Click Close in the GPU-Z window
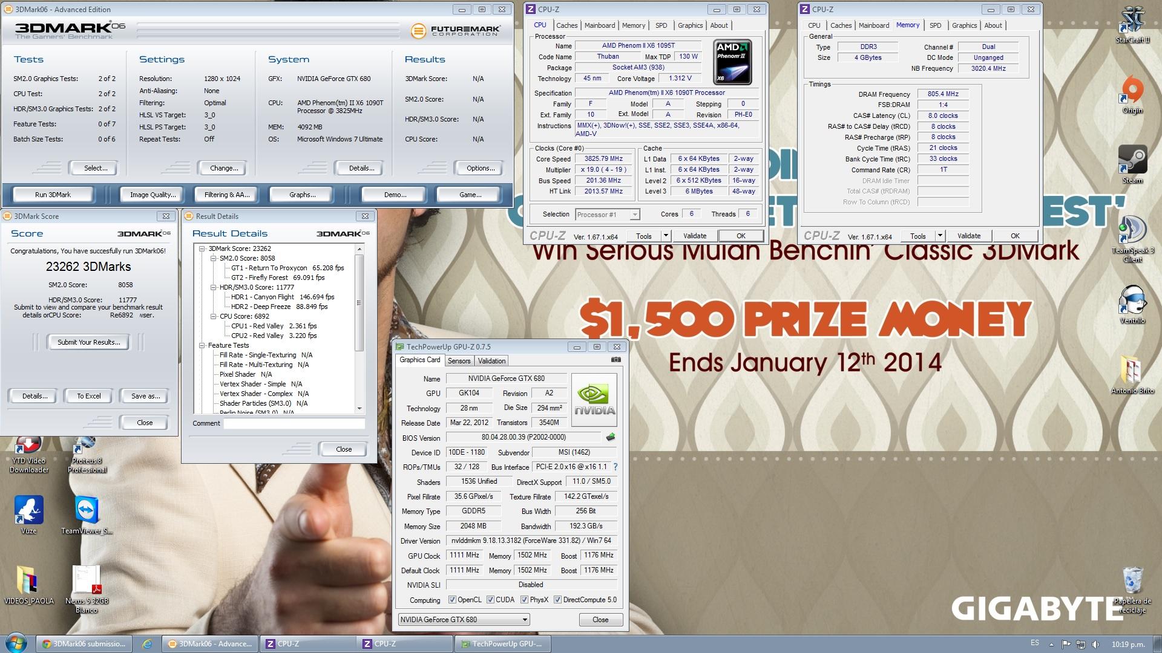1162x653 pixels. (x=600, y=620)
